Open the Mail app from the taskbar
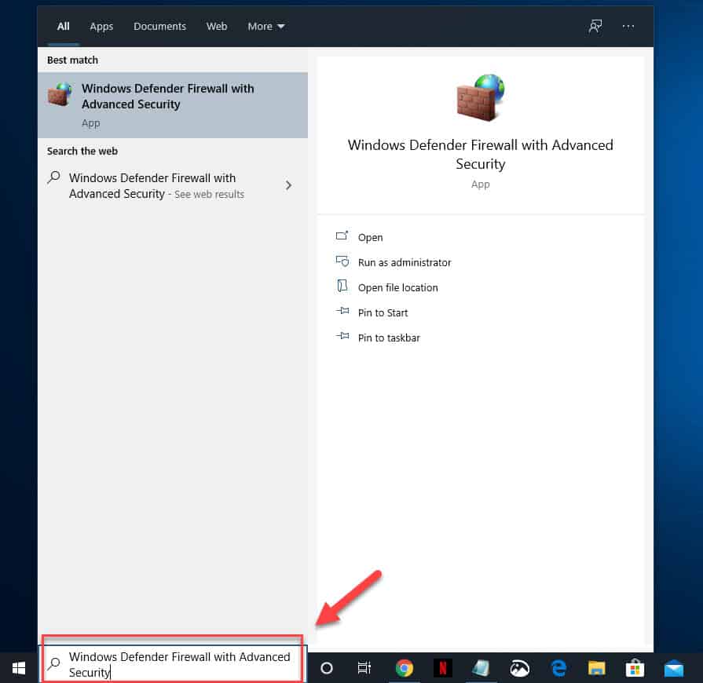This screenshot has height=683, width=703. tap(673, 670)
